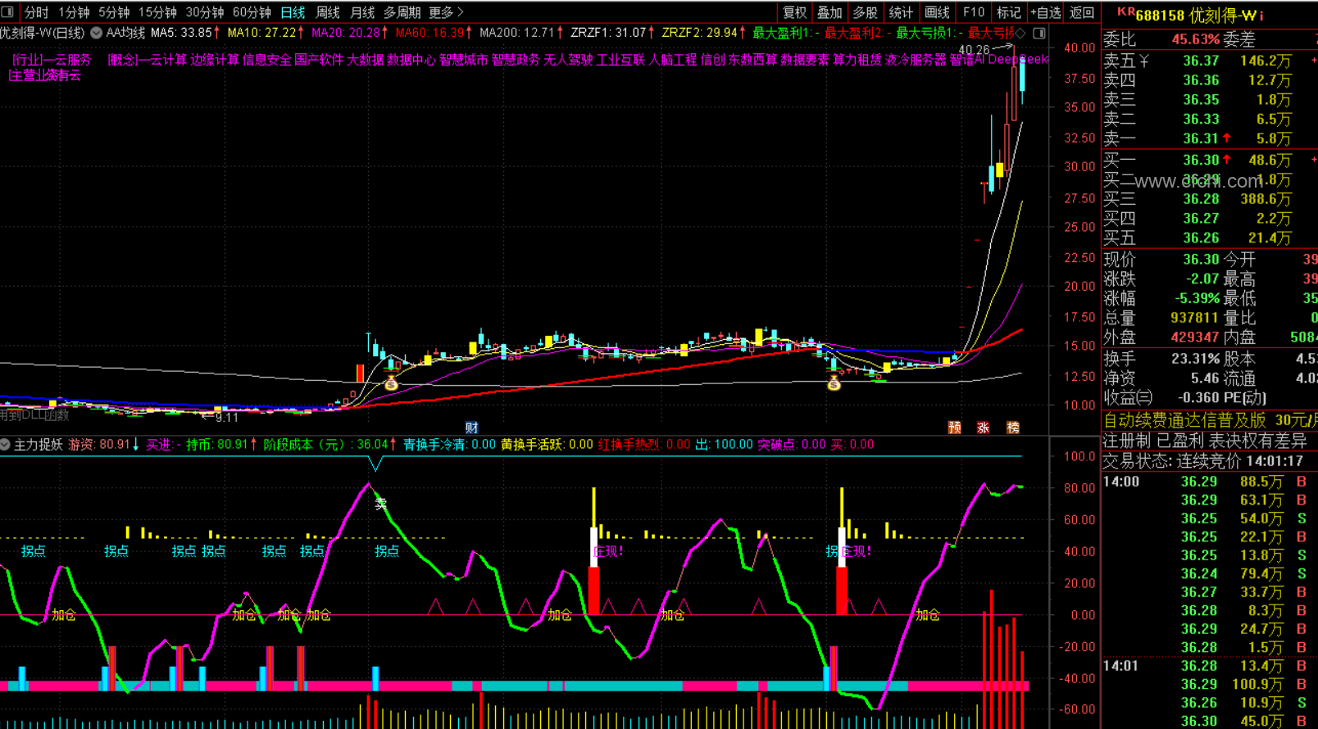This screenshot has height=729, width=1318.
Task: Activate the 画线 drawing tool
Action: pyautogui.click(x=937, y=12)
